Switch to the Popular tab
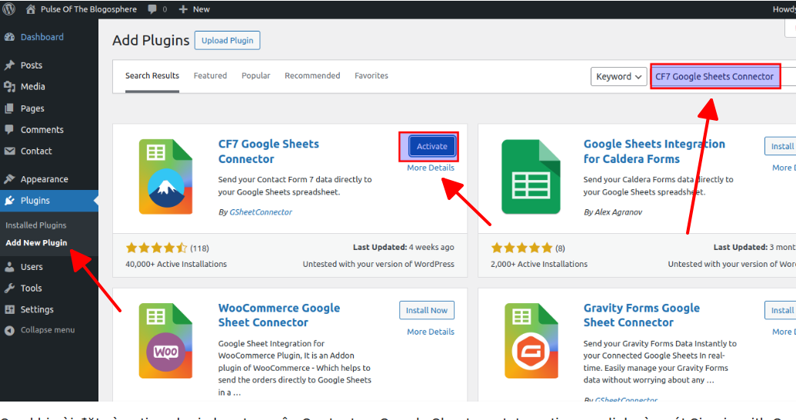Screen dimensions: 796x420 pyautogui.click(x=256, y=75)
